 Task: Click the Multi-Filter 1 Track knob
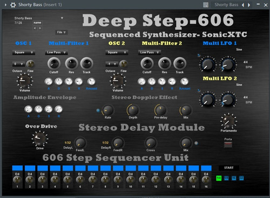click(x=86, y=63)
